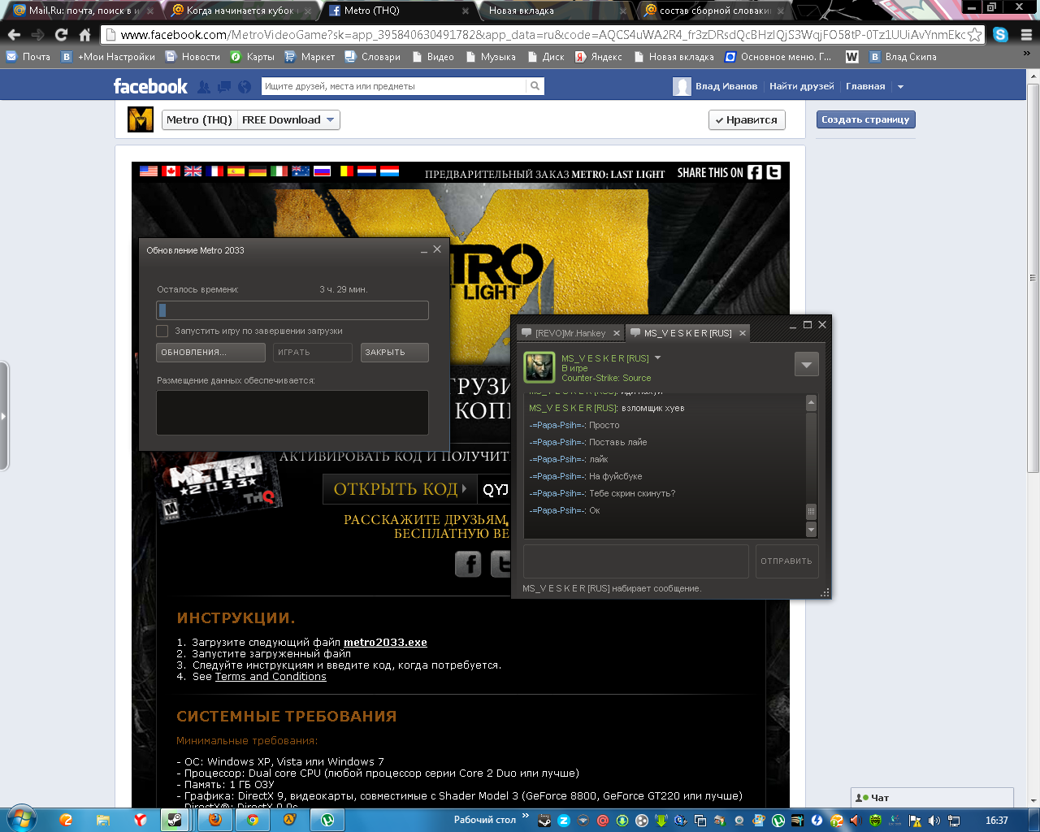Click the uTorrent icon in system tray
Image resolution: width=1040 pixels, height=832 pixels.
(778, 821)
